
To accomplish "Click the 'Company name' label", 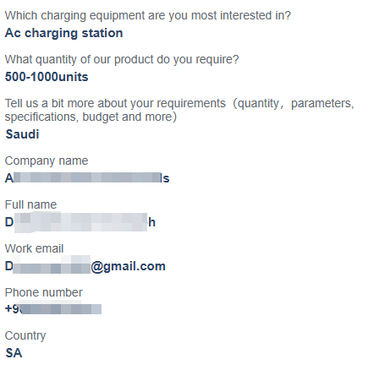I will pos(47,161).
